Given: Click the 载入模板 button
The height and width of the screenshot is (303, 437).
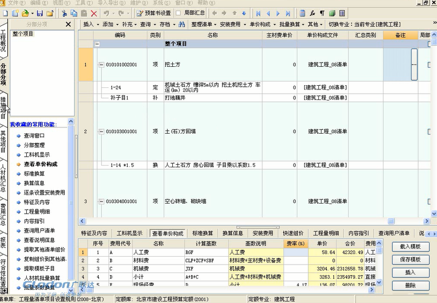Looking at the screenshot, I should click(410, 247).
